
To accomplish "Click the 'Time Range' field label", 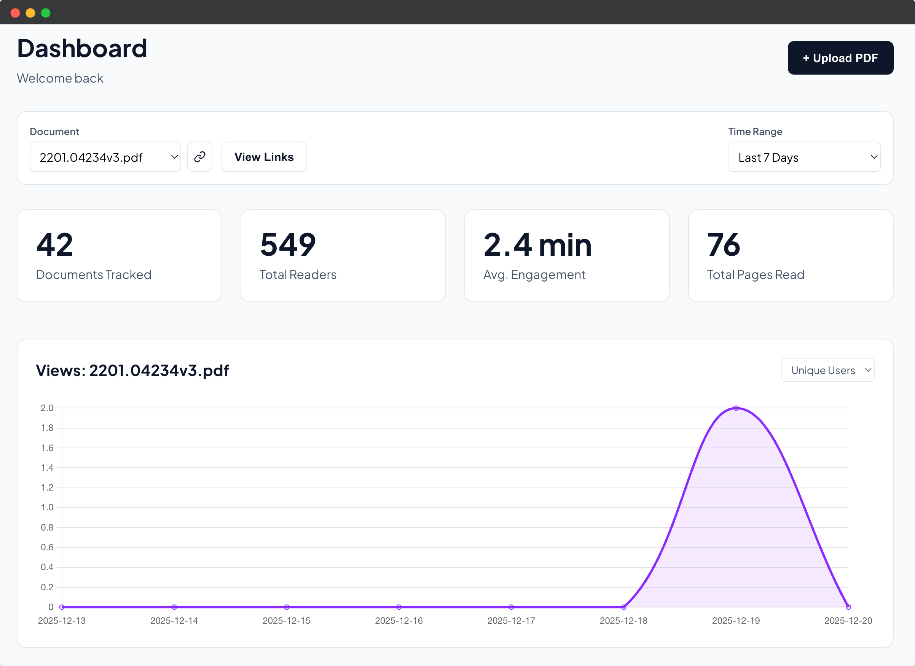I will [x=755, y=132].
